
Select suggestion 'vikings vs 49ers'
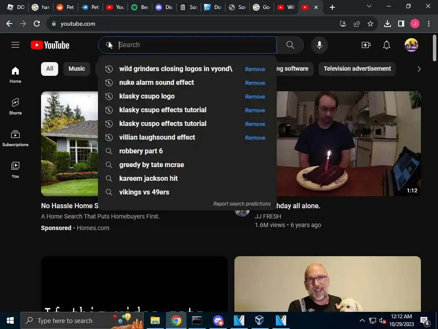[187, 192]
